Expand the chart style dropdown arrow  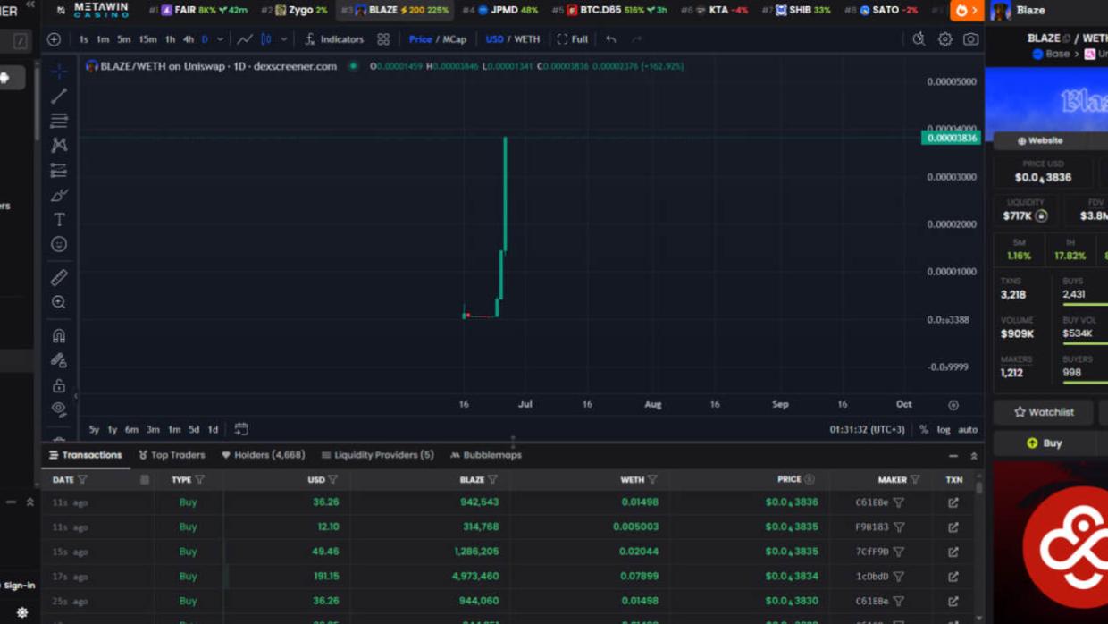284,39
